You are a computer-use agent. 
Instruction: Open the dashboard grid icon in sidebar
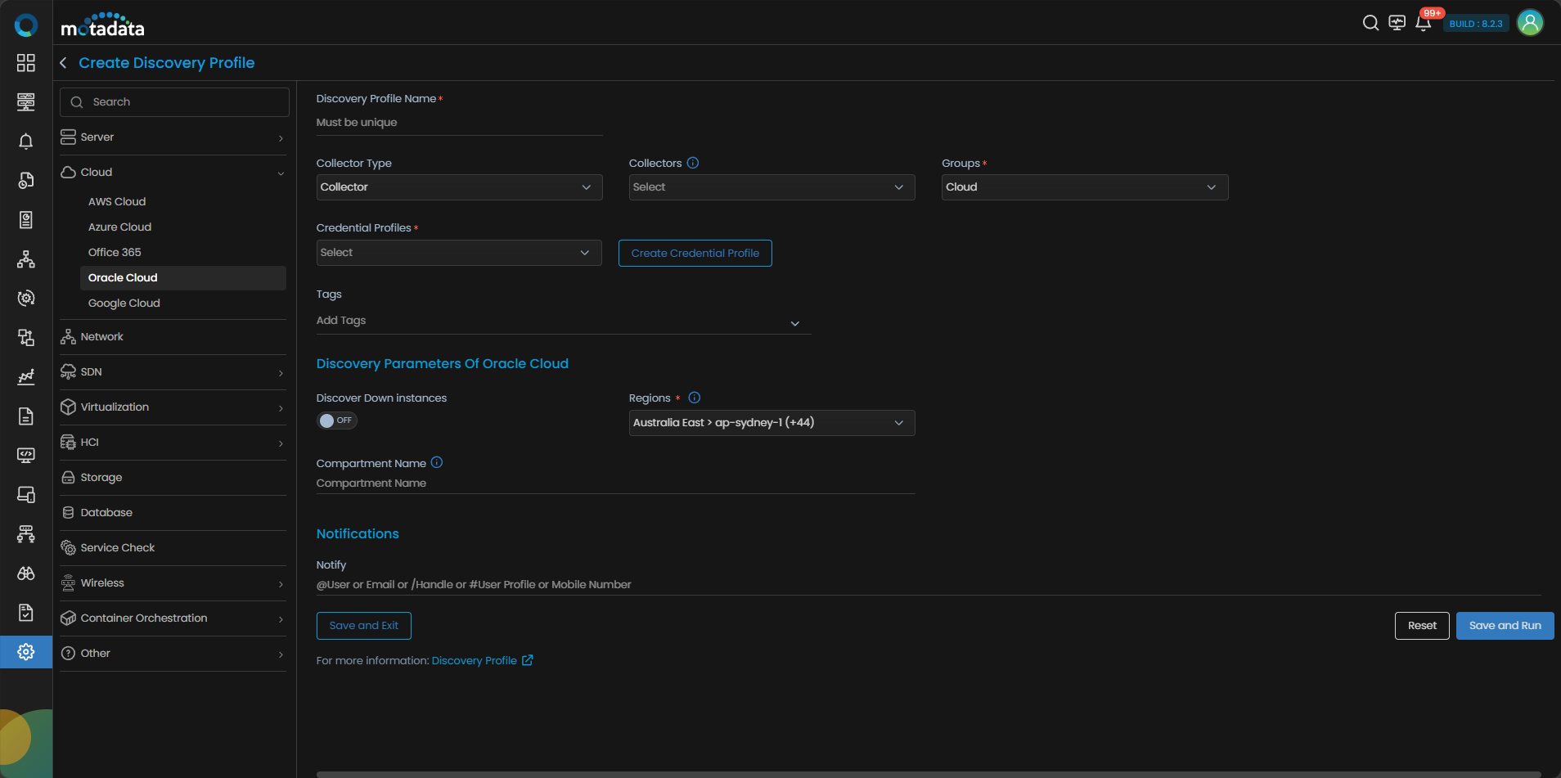[26, 63]
